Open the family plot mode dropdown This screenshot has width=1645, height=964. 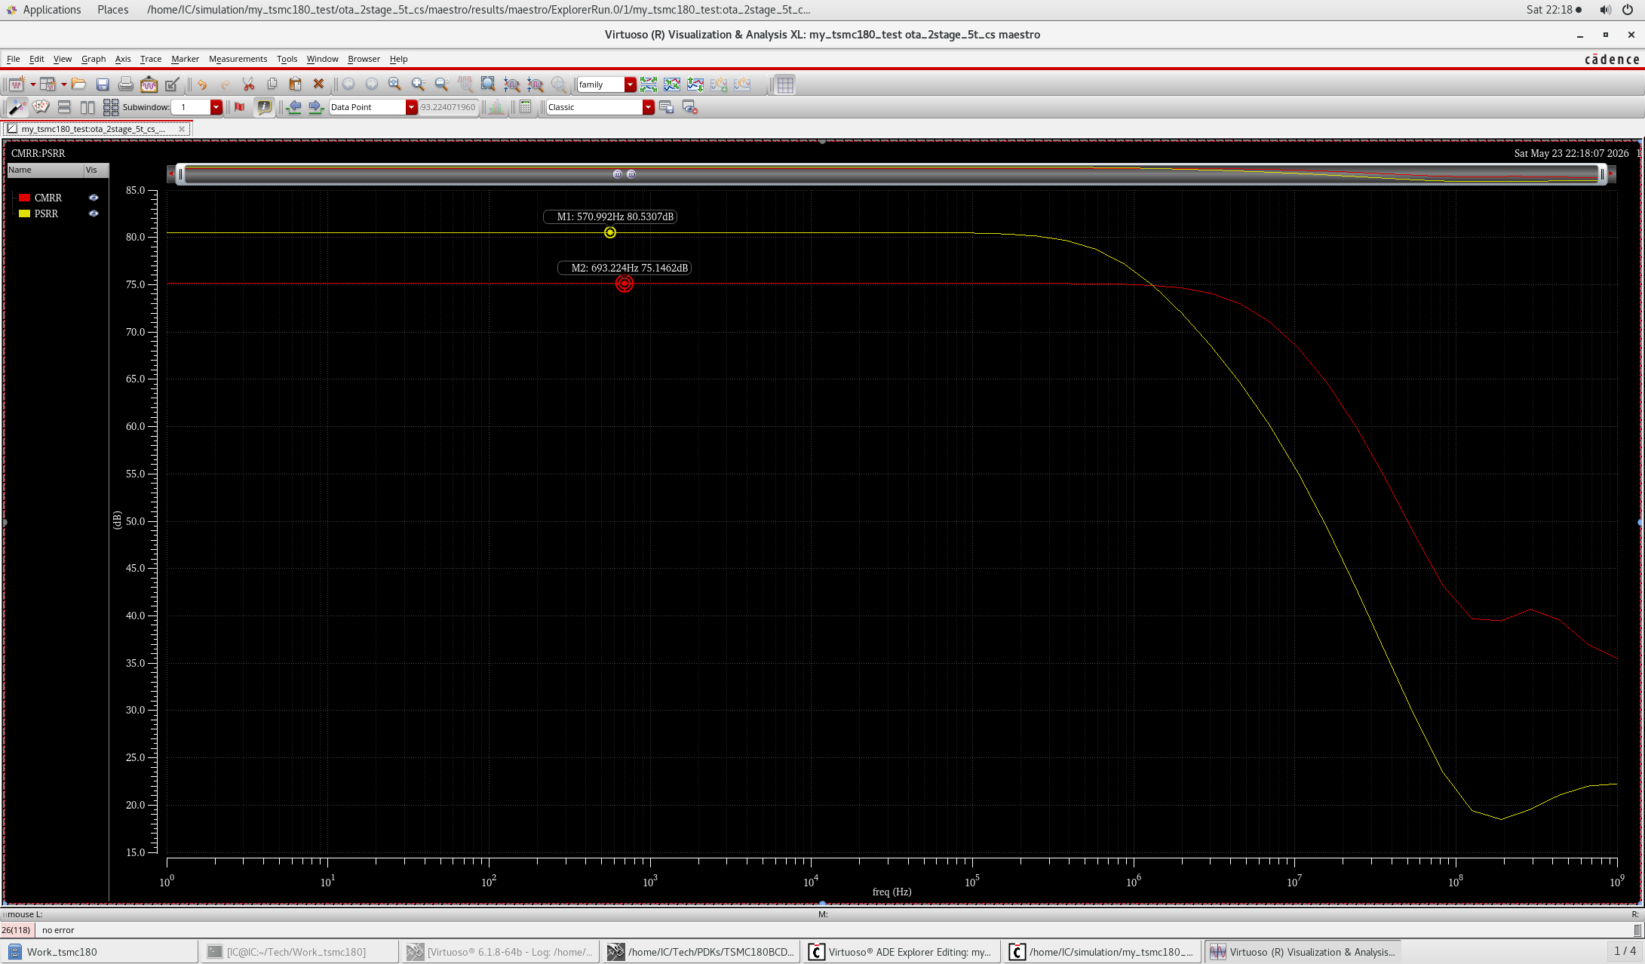point(630,84)
